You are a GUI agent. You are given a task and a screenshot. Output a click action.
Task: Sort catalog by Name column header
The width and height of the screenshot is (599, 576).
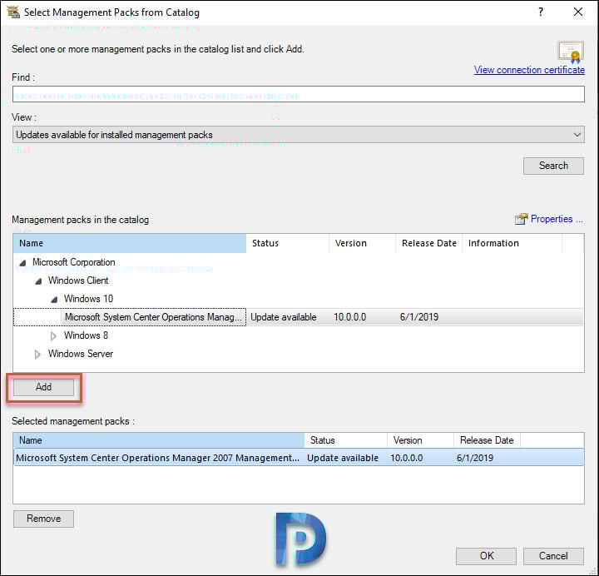click(x=130, y=244)
